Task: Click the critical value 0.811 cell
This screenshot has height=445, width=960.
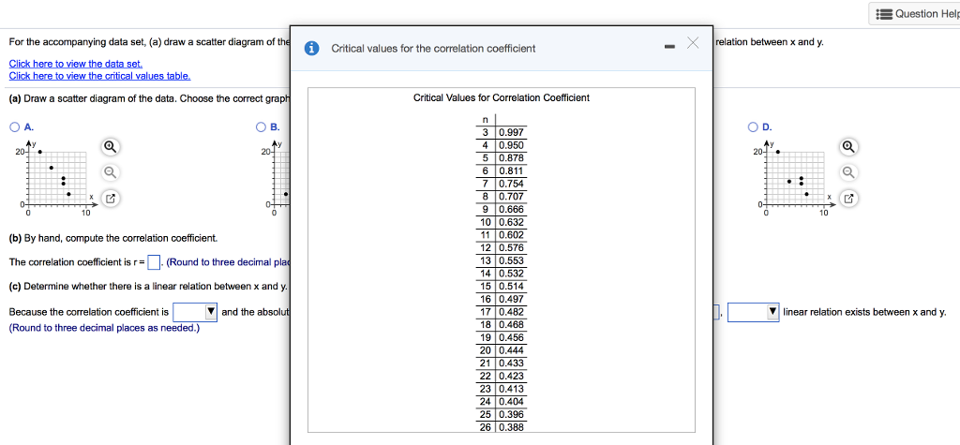Action: [511, 171]
